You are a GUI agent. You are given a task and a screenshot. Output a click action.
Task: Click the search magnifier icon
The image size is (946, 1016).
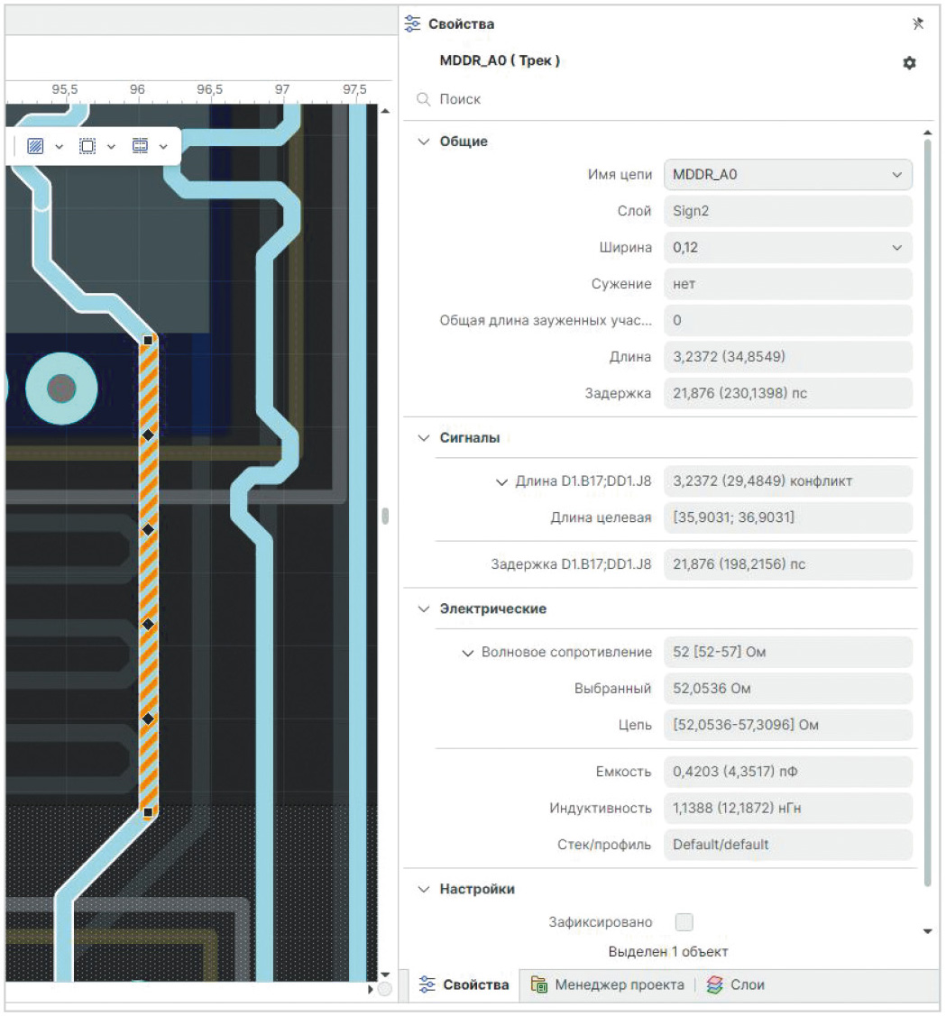point(423,100)
